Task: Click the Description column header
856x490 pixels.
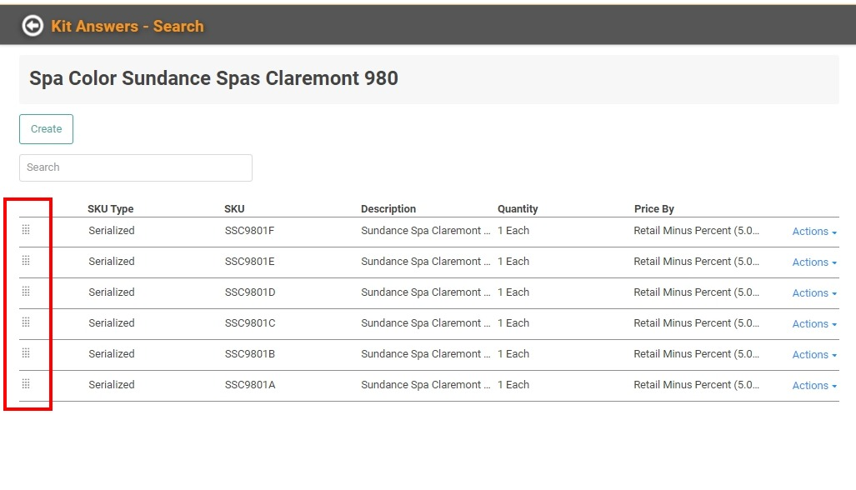Action: tap(388, 209)
